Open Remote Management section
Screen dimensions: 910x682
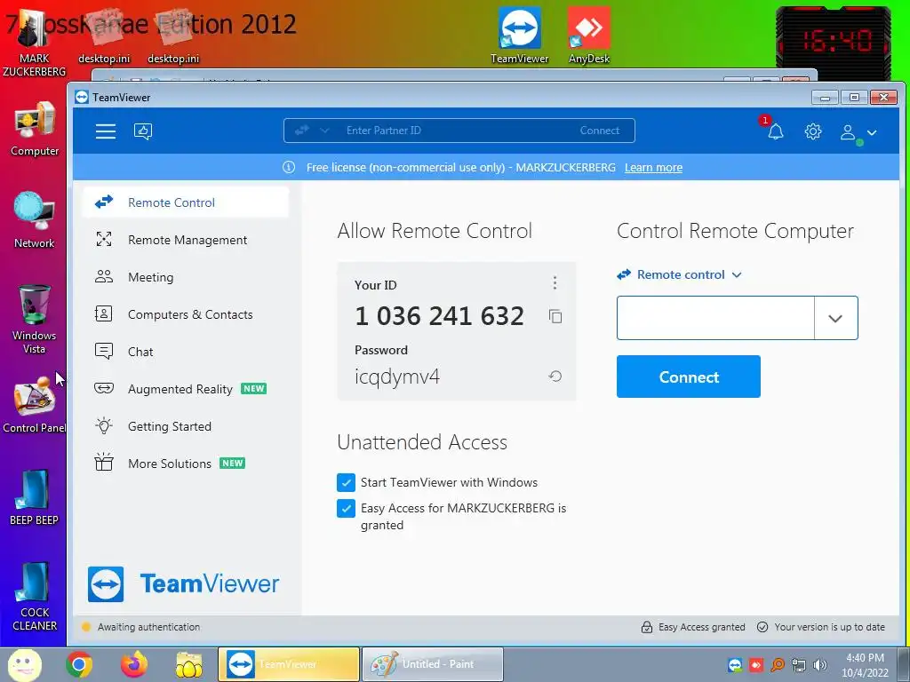coord(186,240)
